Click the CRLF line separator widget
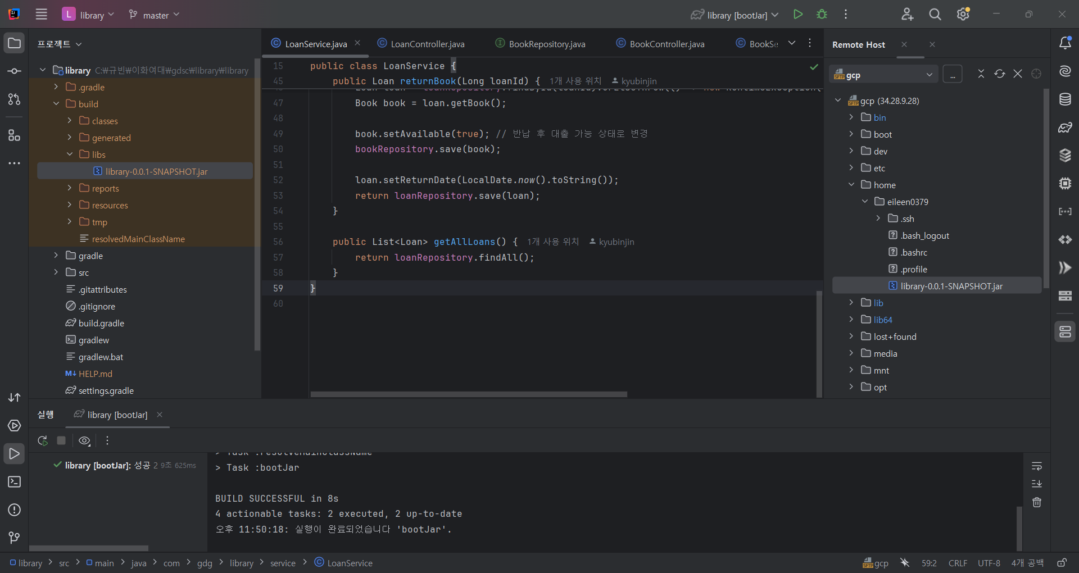 [958, 563]
